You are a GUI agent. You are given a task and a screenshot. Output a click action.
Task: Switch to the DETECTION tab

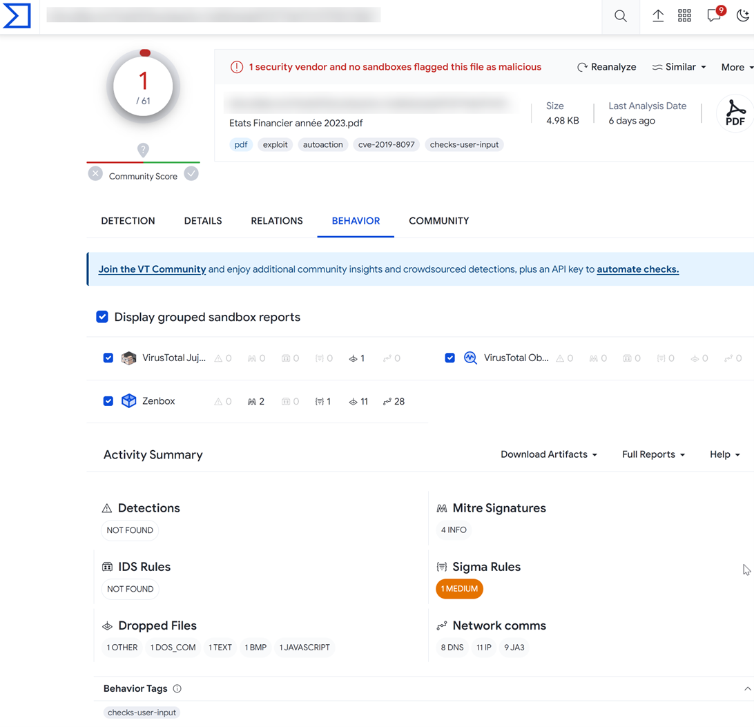click(x=128, y=221)
